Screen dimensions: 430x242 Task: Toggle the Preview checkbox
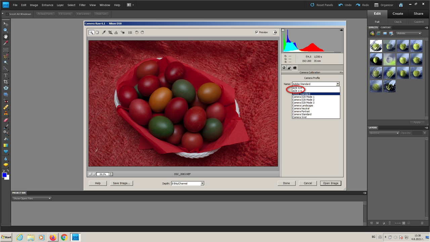tap(257, 32)
